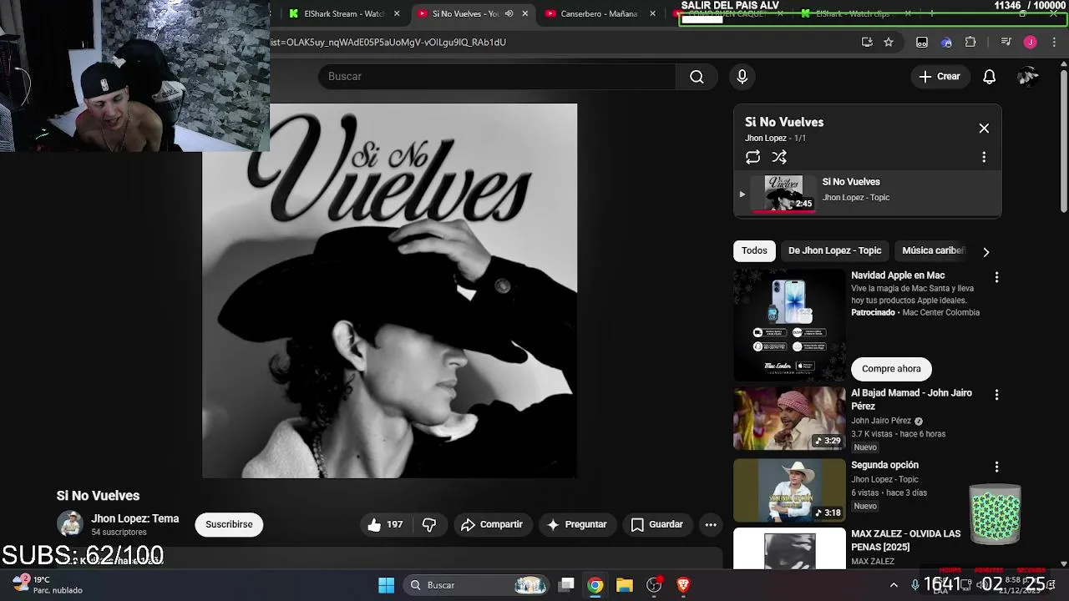Open MAX ZALEZ - OLVIDA LAS PENAS video
Viewport: 1069px width, 601px height.
click(906, 540)
